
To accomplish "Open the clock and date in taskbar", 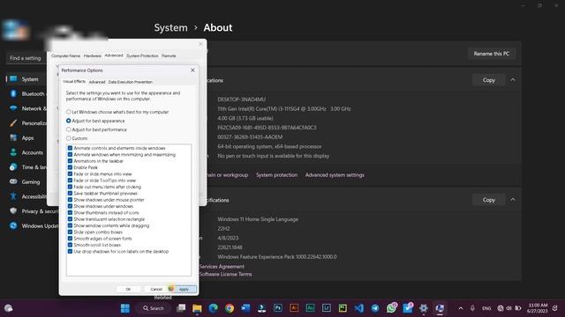I will [538, 308].
